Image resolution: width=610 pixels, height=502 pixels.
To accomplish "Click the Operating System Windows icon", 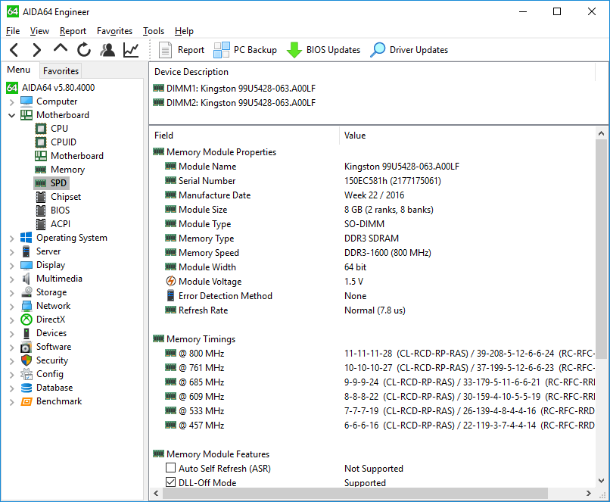I will click(26, 238).
